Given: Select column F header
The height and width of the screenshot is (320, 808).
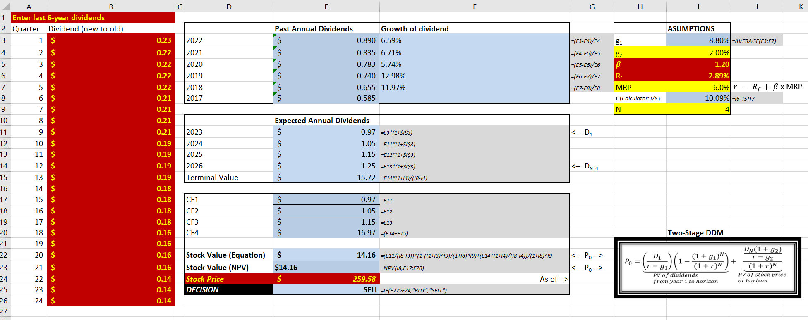Looking at the screenshot, I should [x=475, y=7].
